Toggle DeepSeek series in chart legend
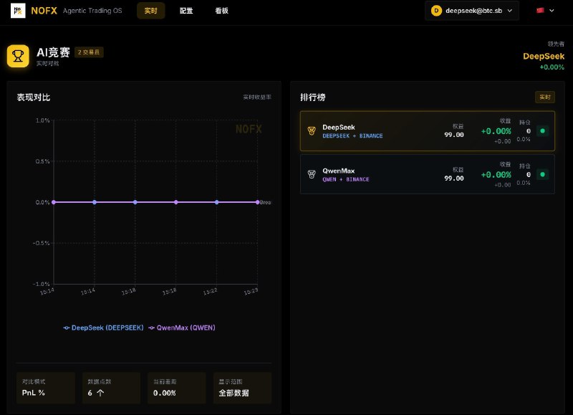 pyautogui.click(x=103, y=328)
